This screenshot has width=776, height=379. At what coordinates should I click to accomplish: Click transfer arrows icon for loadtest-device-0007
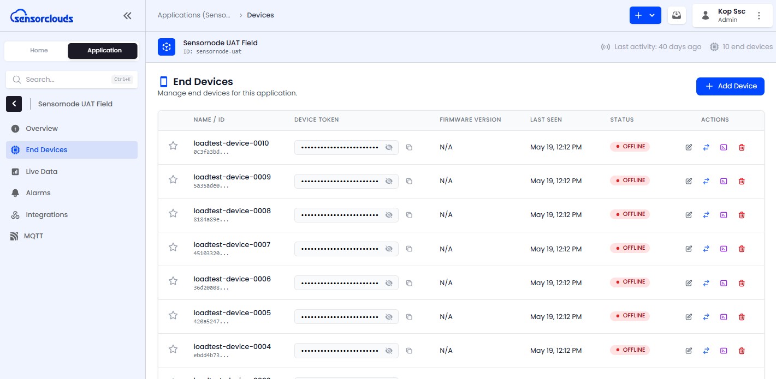coord(706,249)
